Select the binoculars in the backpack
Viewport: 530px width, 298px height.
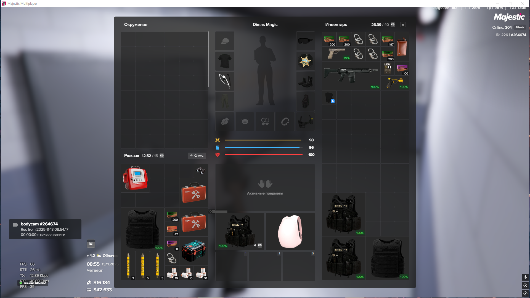tap(201, 171)
